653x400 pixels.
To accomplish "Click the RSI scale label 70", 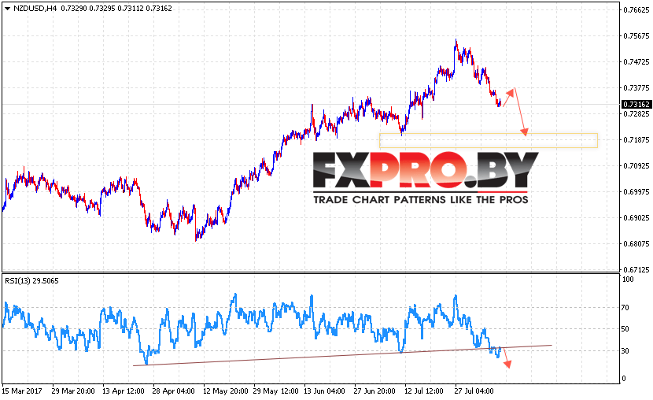I will click(625, 308).
